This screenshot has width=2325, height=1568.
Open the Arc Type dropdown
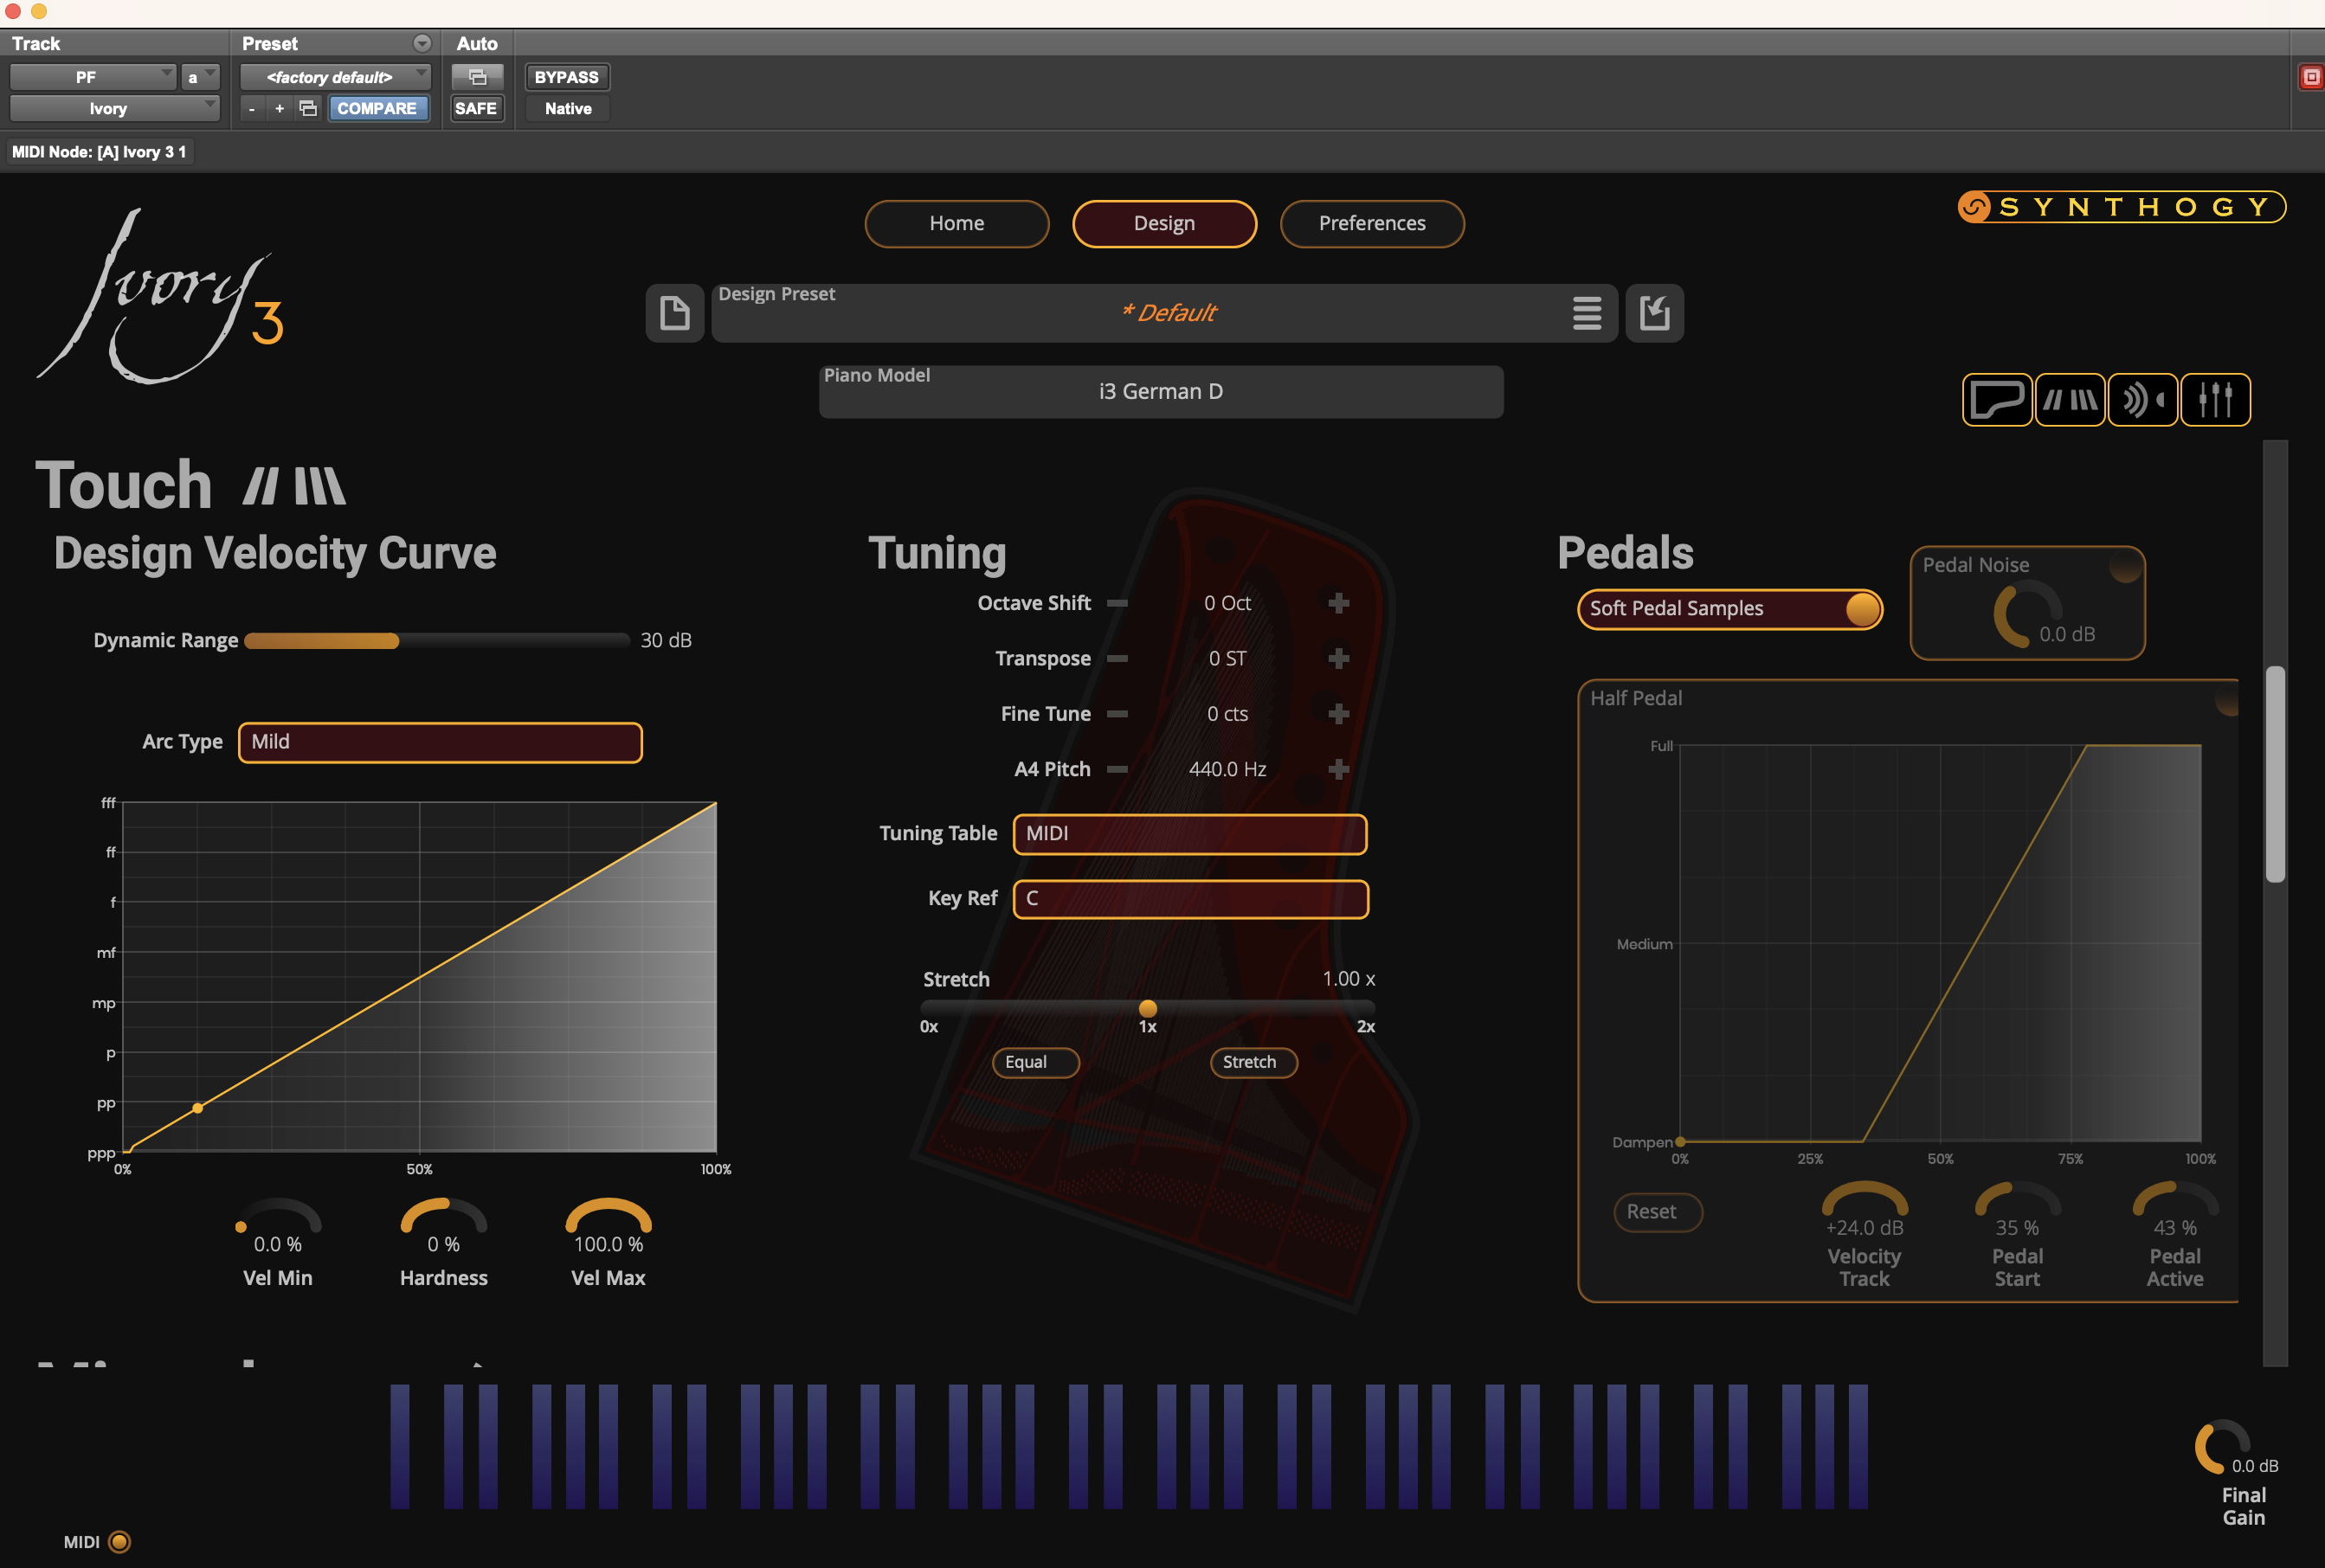coord(440,742)
